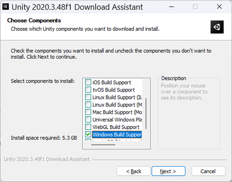Viewport: 232px width, 182px height.
Task: Tick the iOS Build Support checkbox
Action: [x=88, y=82]
